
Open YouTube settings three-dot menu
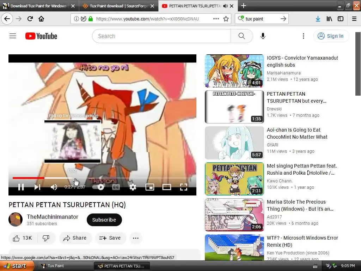[x=304, y=36]
